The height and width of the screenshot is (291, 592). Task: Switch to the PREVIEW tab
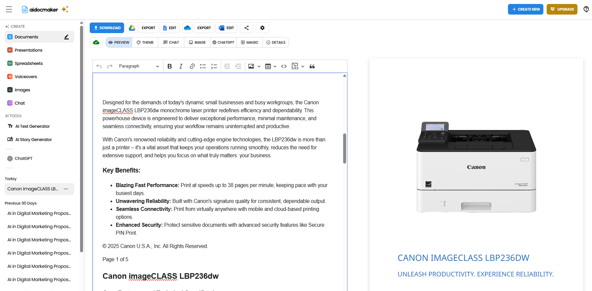click(x=119, y=42)
